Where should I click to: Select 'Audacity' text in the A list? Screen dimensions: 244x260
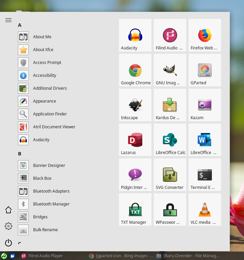click(41, 140)
